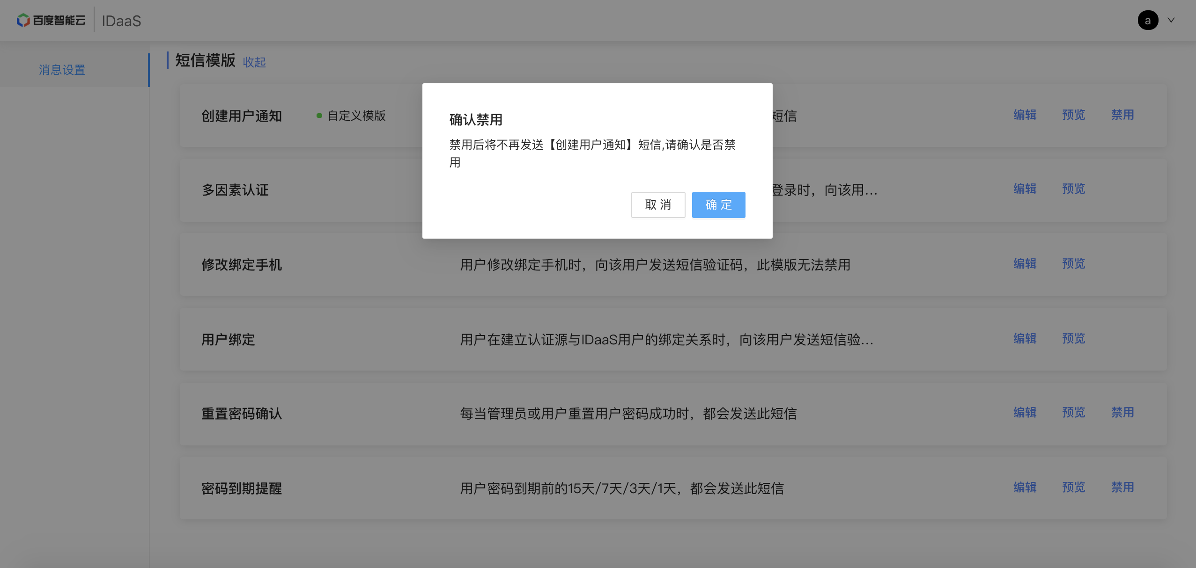Click the 多因素认证 row title

[235, 189]
